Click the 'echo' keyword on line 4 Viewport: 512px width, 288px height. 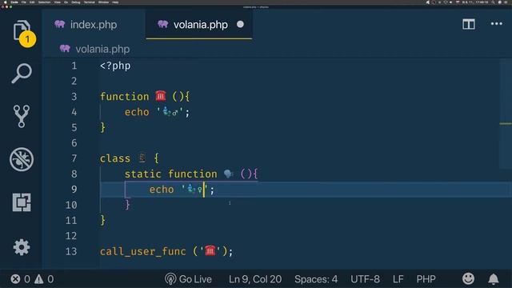tap(137, 112)
